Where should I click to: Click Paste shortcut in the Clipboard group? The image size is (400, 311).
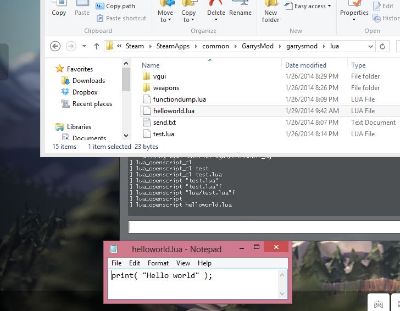point(121,18)
